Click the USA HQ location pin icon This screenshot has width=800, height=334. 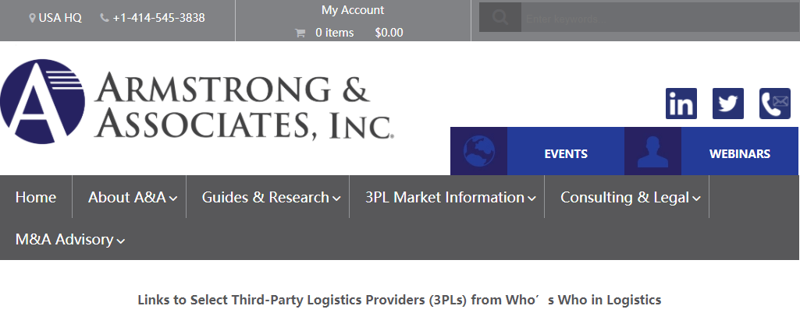click(x=32, y=18)
